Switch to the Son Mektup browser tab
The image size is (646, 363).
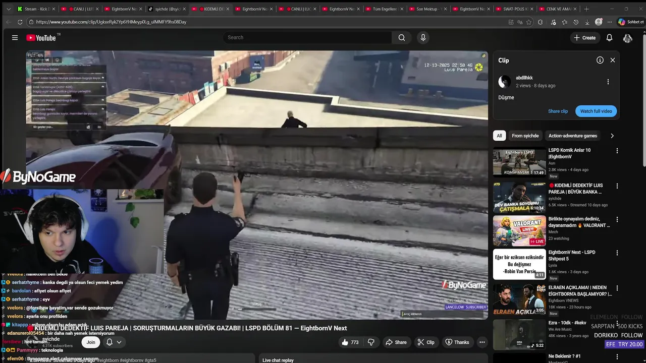click(x=427, y=9)
